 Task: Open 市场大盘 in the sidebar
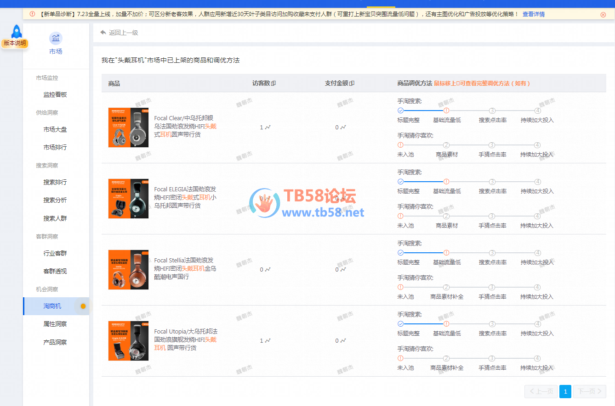click(55, 129)
